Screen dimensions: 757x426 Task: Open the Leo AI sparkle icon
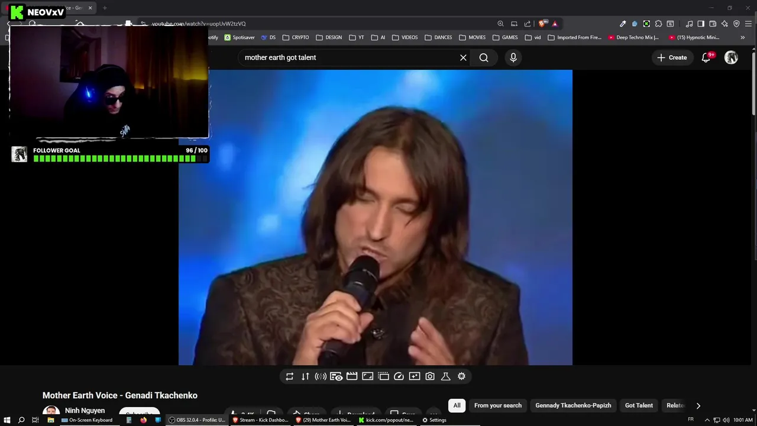click(x=724, y=24)
